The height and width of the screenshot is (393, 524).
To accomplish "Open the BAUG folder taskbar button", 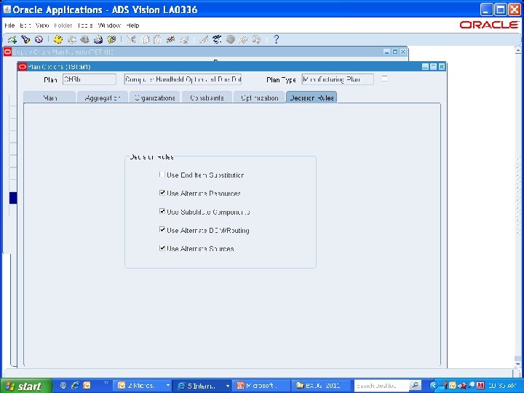I will coord(321,386).
